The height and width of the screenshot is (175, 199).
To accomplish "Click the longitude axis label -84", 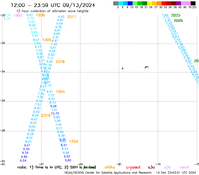I will coord(80,164).
